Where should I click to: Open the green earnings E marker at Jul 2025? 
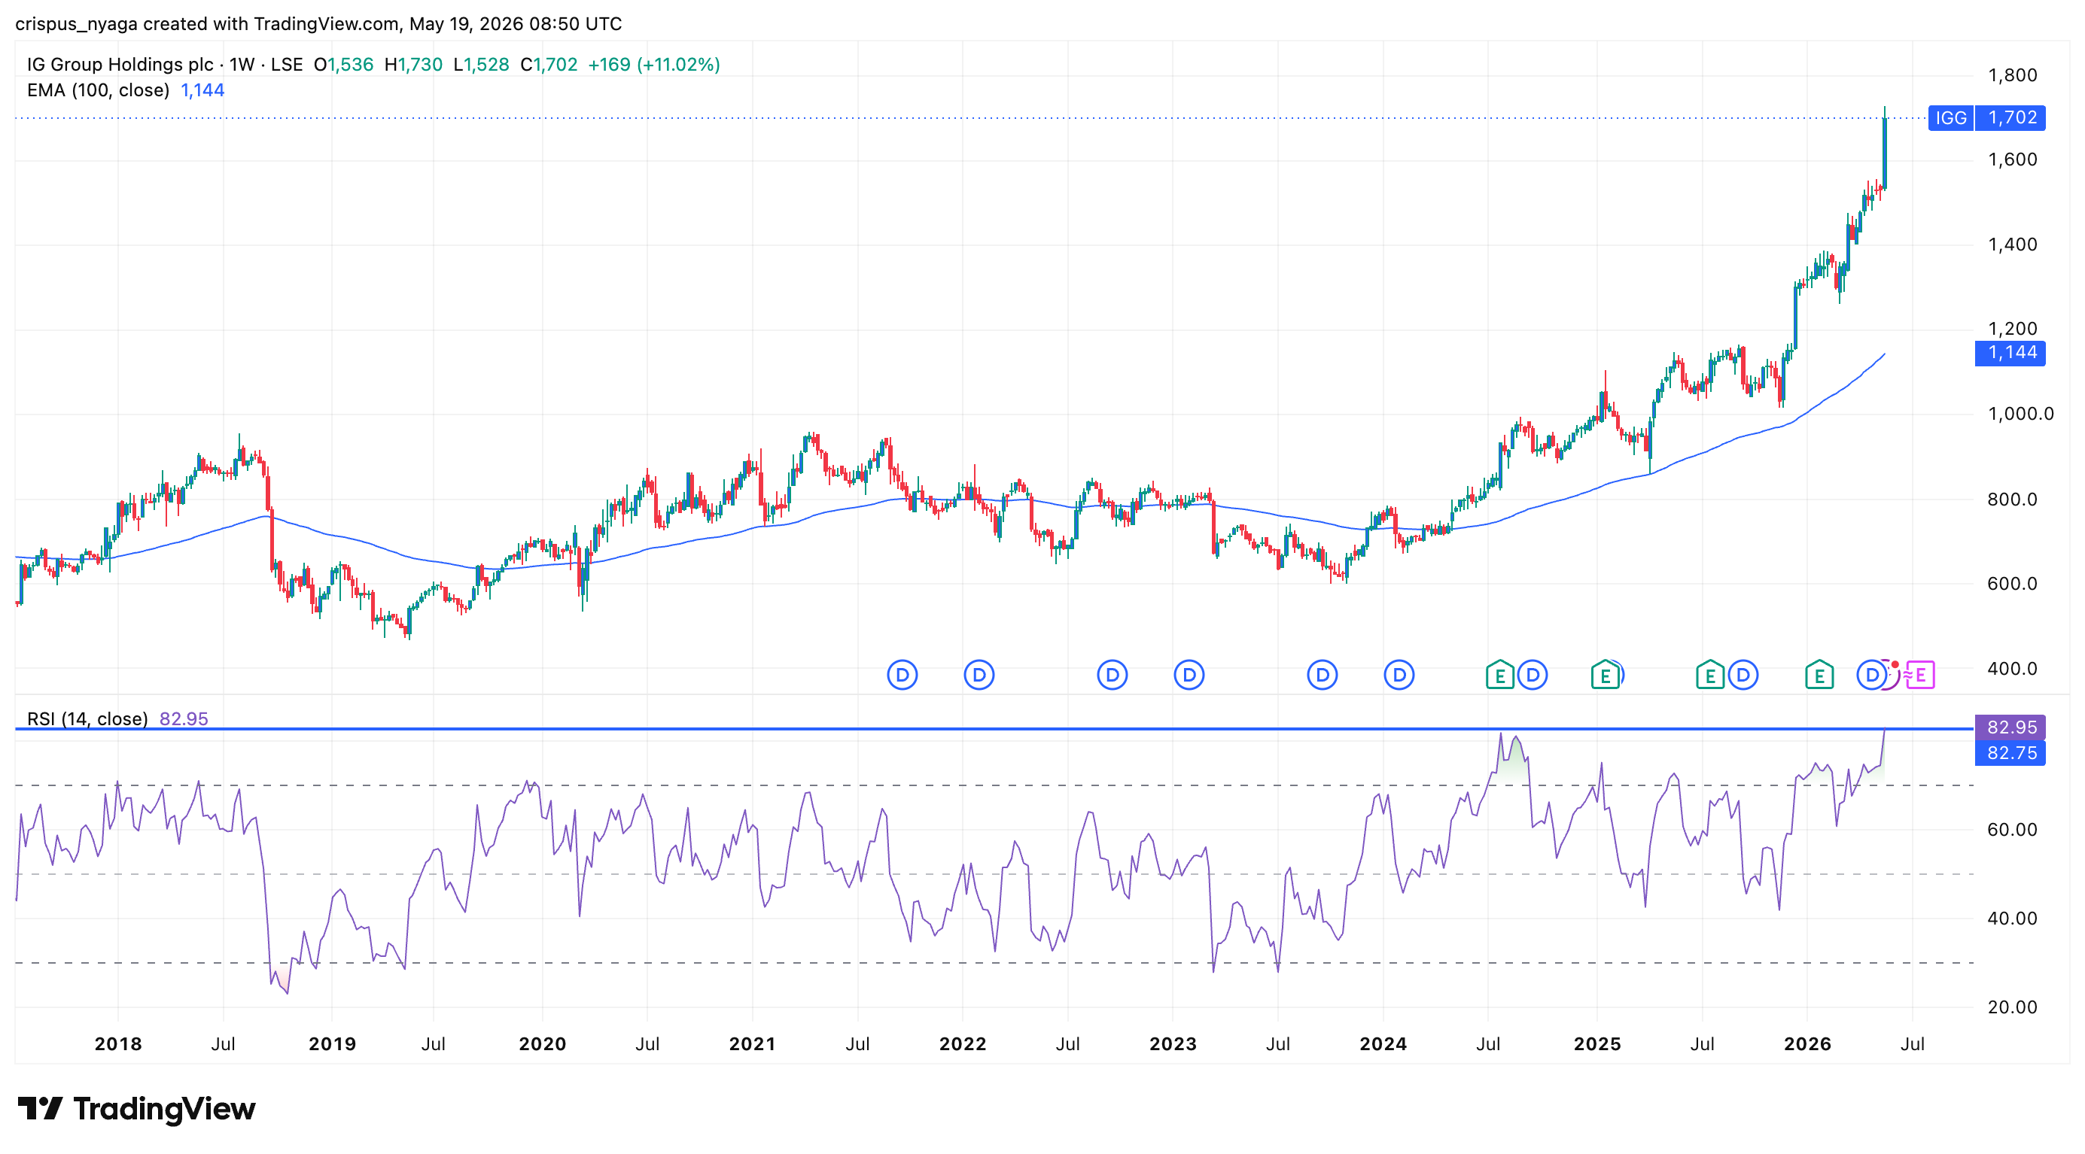[1709, 675]
